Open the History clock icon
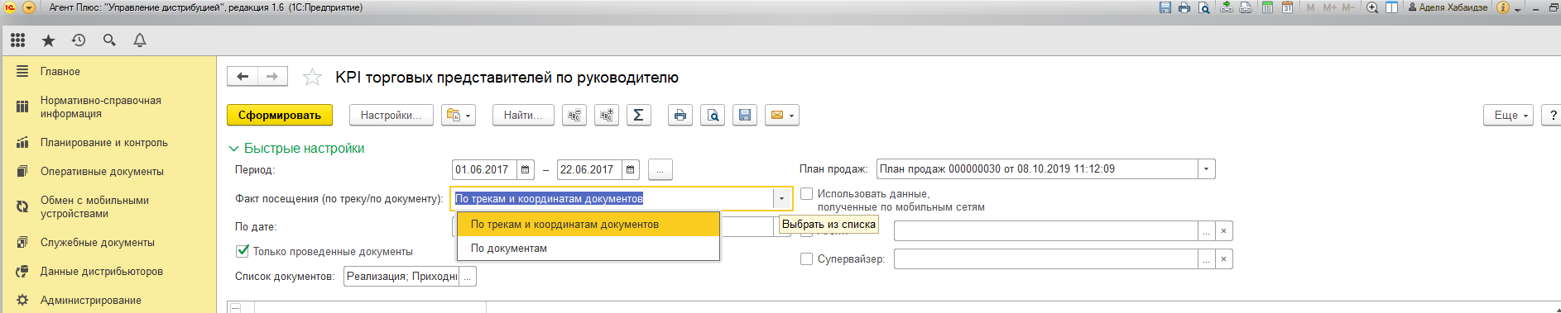 coord(79,40)
